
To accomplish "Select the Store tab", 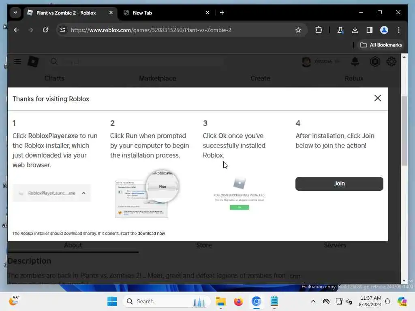I will click(204, 245).
